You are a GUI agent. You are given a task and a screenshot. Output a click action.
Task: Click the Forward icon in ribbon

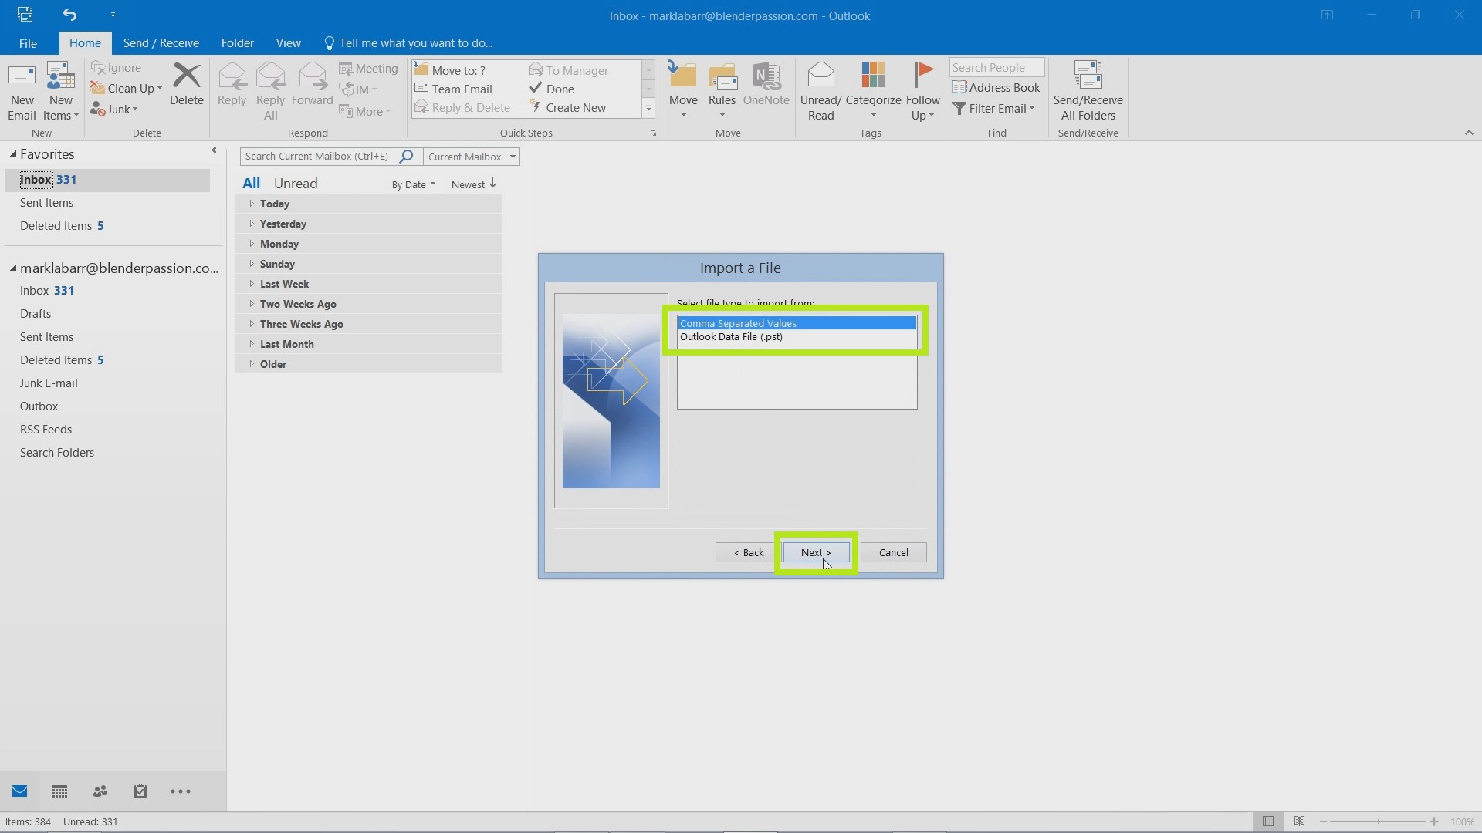coord(312,89)
